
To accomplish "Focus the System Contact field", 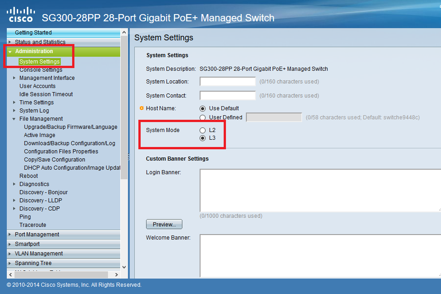I will click(x=227, y=96).
